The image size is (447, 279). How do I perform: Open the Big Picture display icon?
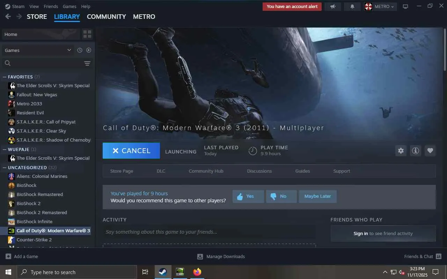click(405, 7)
